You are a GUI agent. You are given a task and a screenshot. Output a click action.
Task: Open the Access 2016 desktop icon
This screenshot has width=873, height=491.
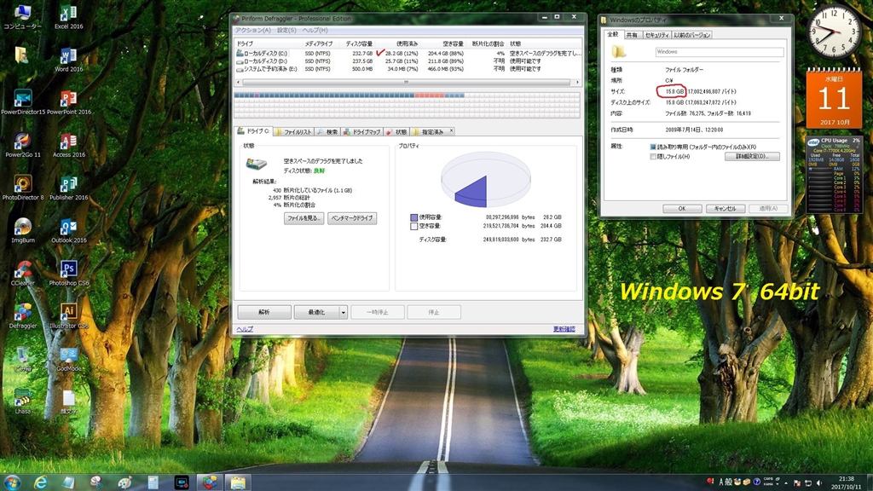[x=68, y=145]
